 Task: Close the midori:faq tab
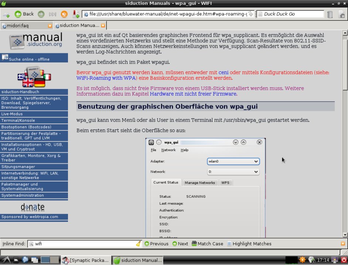(x=50, y=26)
